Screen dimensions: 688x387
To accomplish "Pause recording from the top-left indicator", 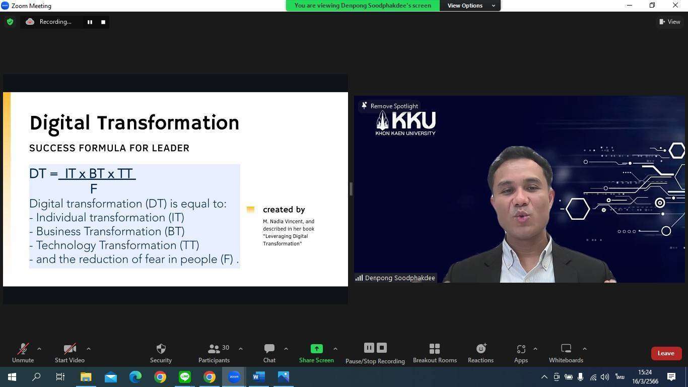I will (90, 22).
